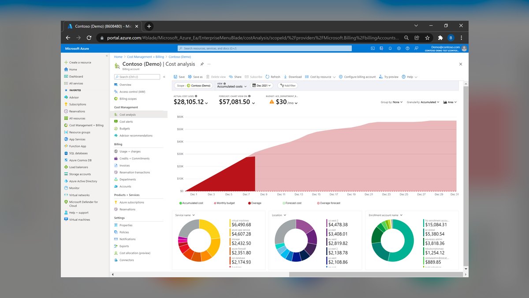Open the Help dropdown in toolbar
Viewport: 529px width, 298px height.
[x=409, y=77]
